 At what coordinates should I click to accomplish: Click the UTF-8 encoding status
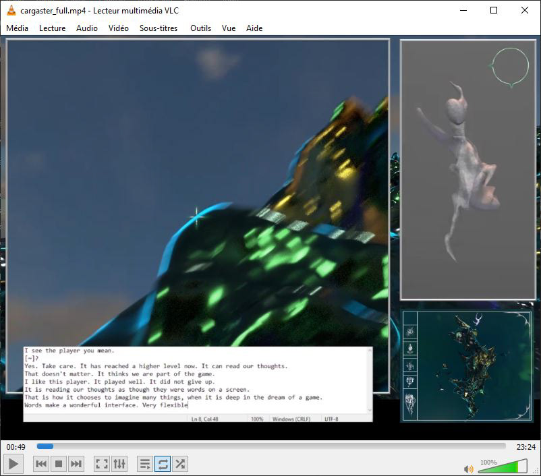pyautogui.click(x=331, y=419)
